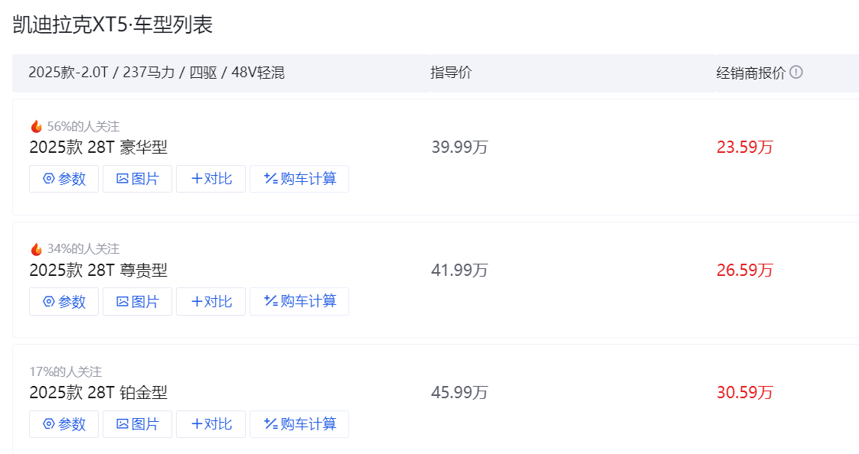Open 购车计算 for 28T 尊贵型
Viewport: 859px width, 454px height.
[x=299, y=301]
